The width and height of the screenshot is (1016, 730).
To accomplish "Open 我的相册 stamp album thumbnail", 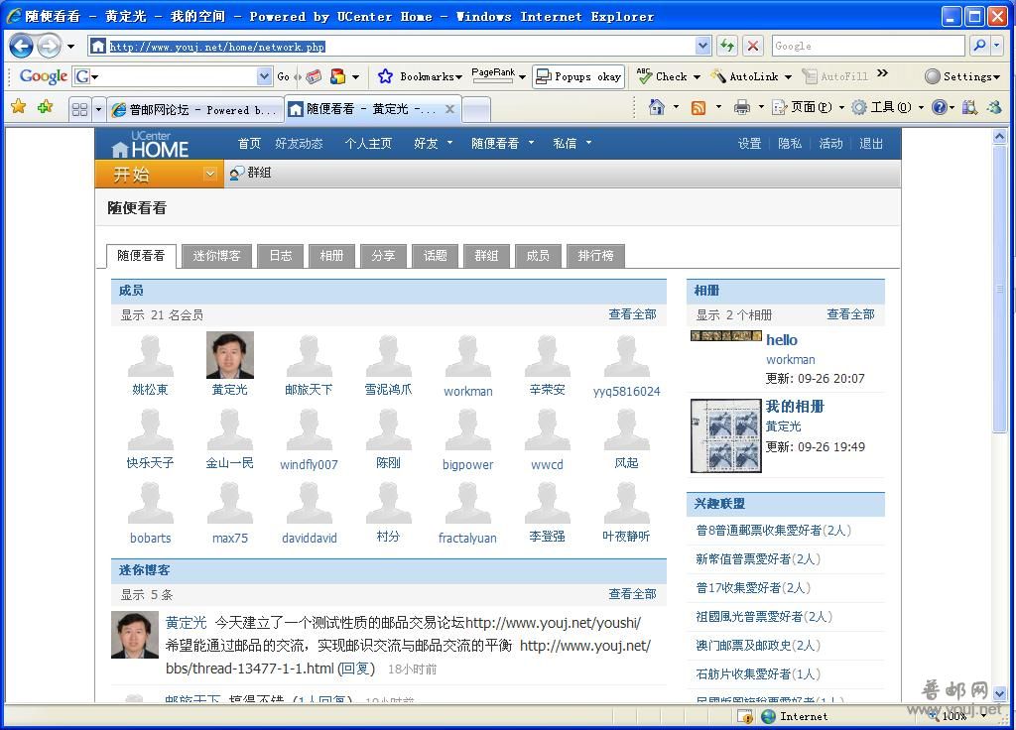I will (x=725, y=436).
